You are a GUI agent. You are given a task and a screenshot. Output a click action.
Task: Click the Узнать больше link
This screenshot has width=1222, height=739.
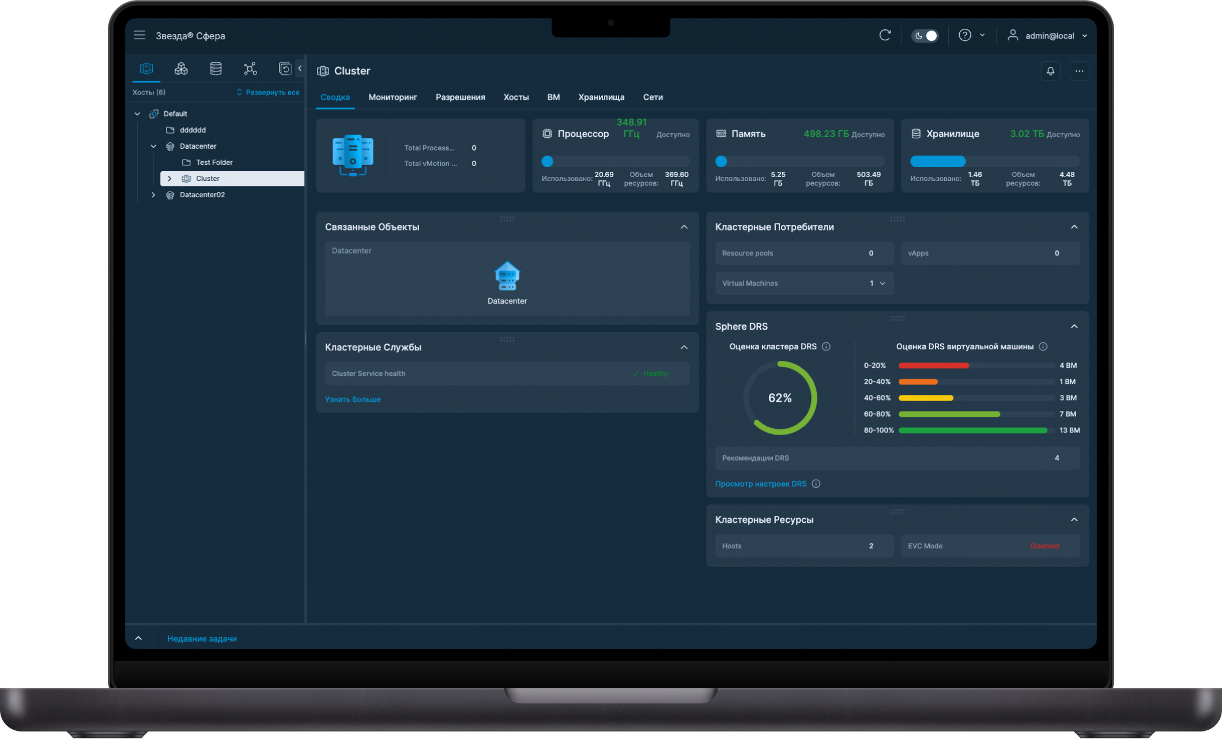pyautogui.click(x=353, y=399)
